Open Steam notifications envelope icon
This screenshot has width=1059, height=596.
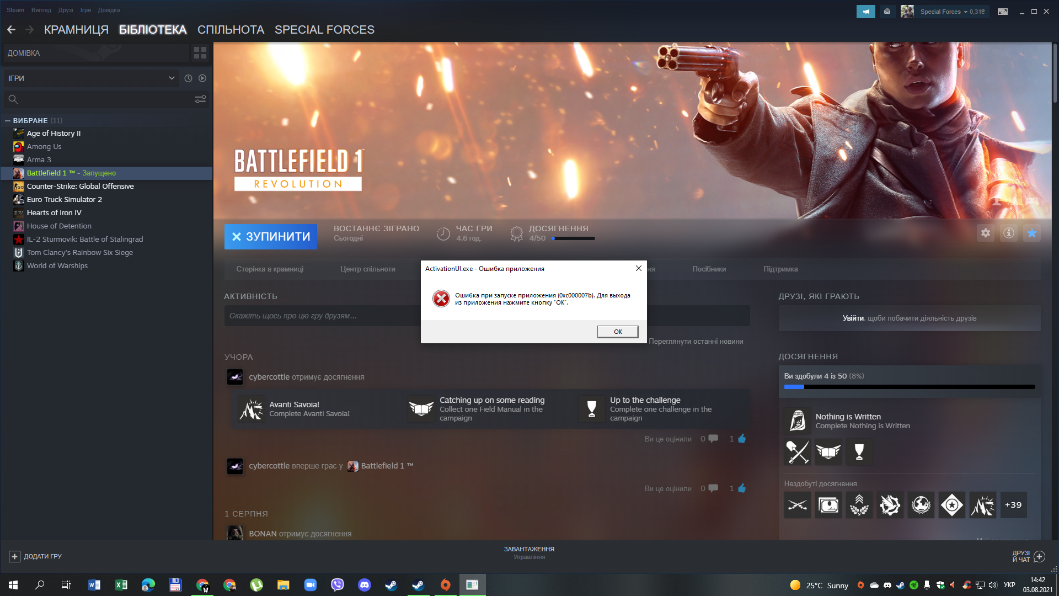point(887,12)
